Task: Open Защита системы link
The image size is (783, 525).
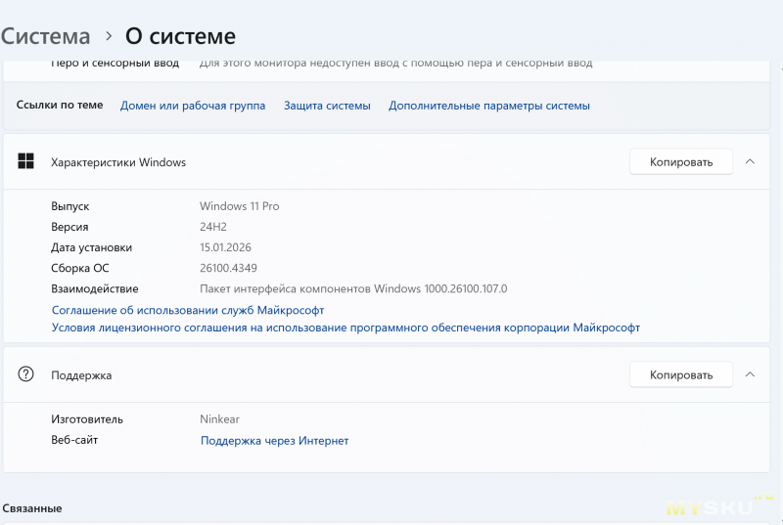Action: coord(327,106)
